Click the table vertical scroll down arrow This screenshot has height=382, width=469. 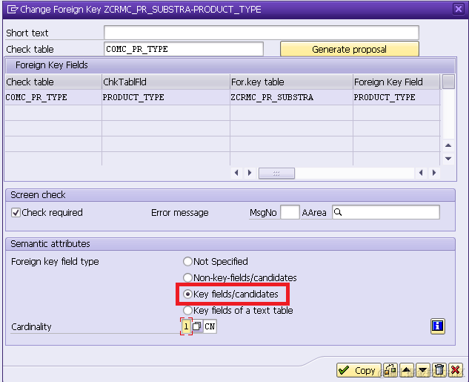pos(448,159)
